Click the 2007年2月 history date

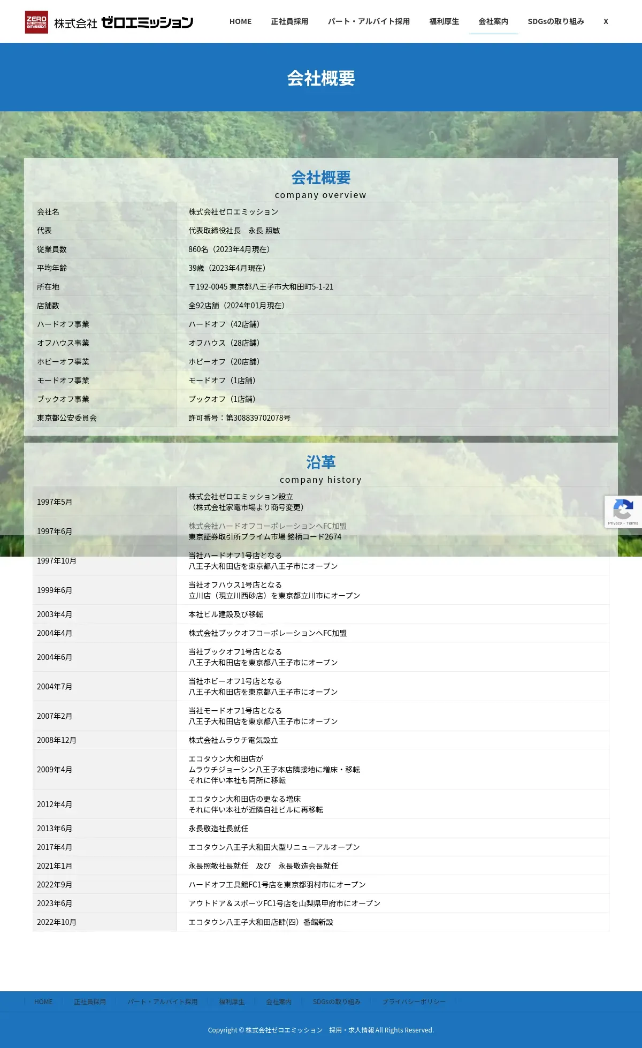pyautogui.click(x=55, y=716)
